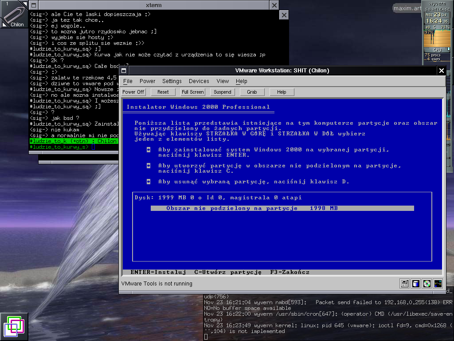Click the network adapter status icon
Image resolution: width=454 pixels, height=341 pixels.
(x=438, y=283)
